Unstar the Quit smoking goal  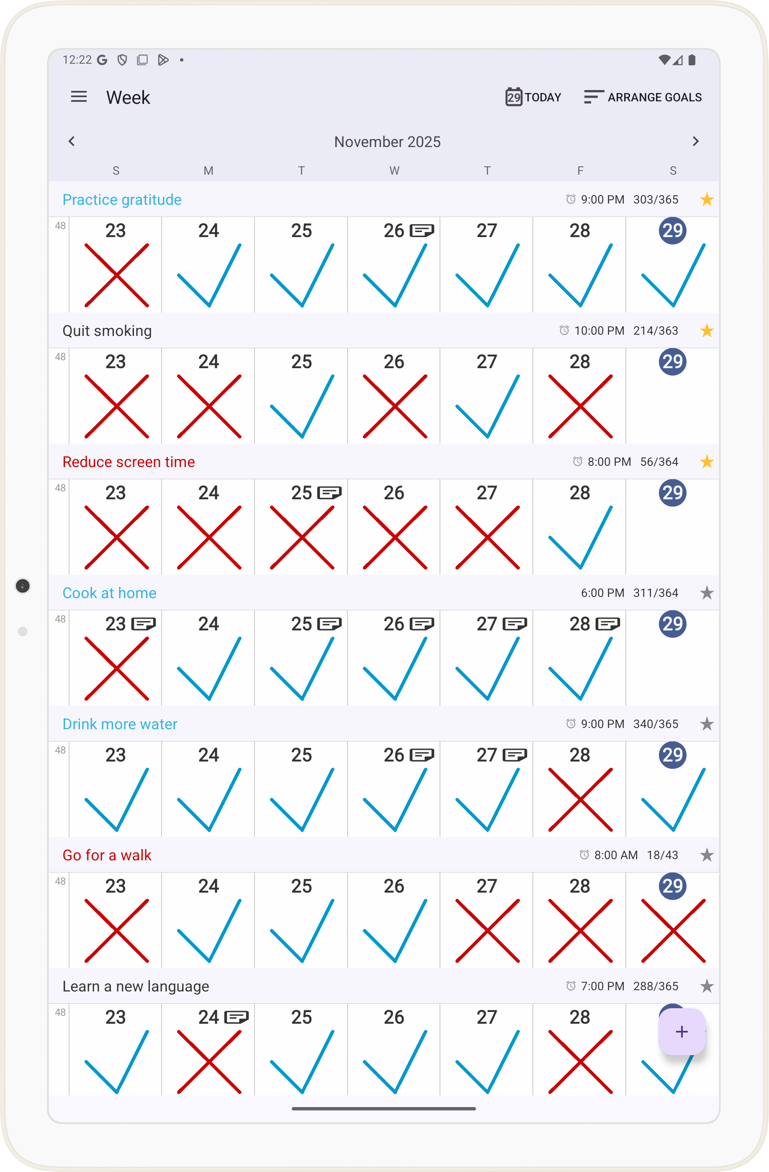[x=707, y=330]
